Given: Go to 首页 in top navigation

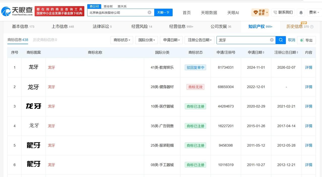Looking at the screenshot, I should coord(187,13).
